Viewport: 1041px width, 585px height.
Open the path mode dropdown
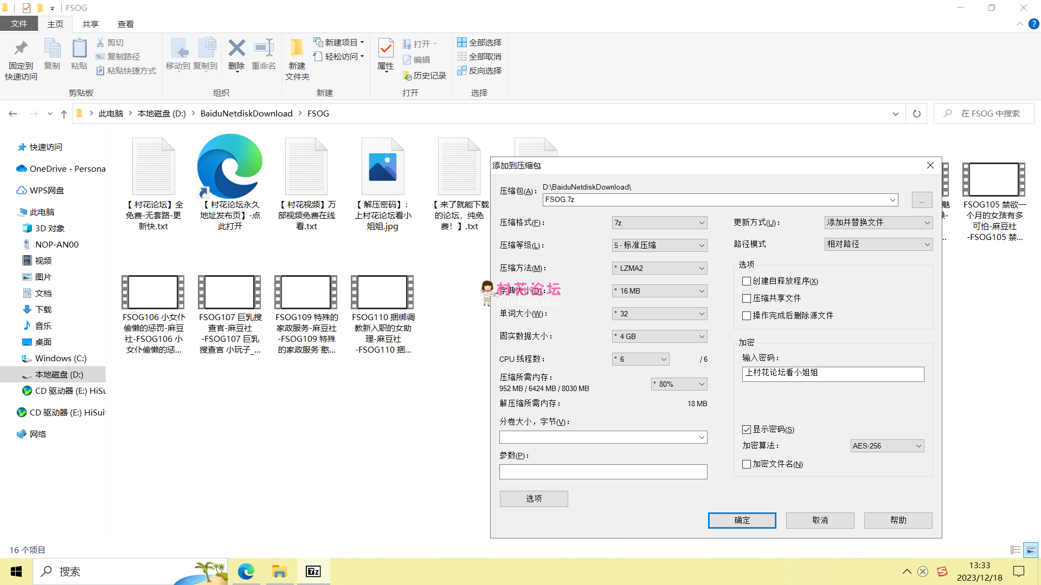(878, 244)
